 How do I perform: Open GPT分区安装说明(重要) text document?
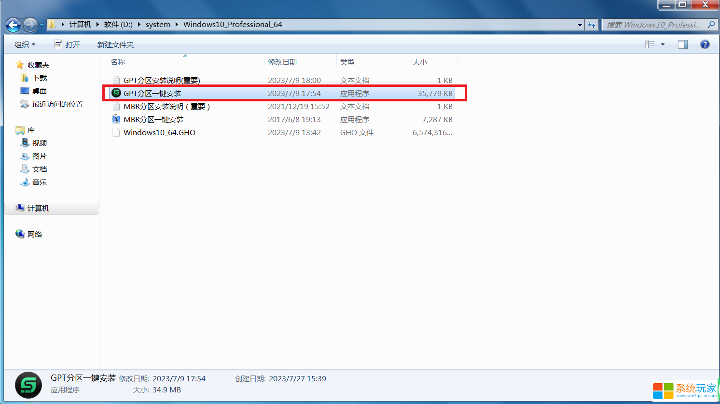point(161,81)
